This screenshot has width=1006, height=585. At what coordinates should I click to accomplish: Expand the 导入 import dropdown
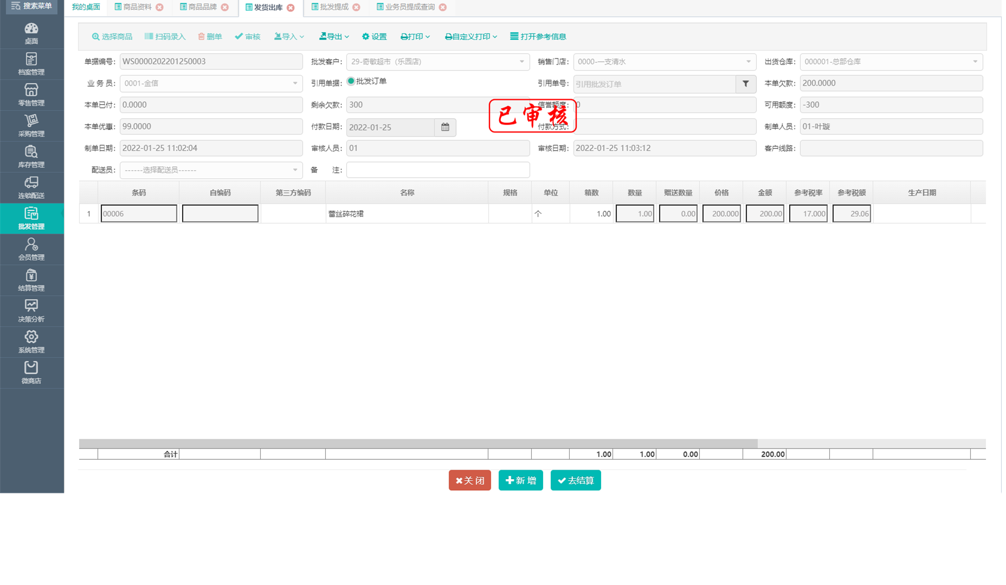(289, 36)
